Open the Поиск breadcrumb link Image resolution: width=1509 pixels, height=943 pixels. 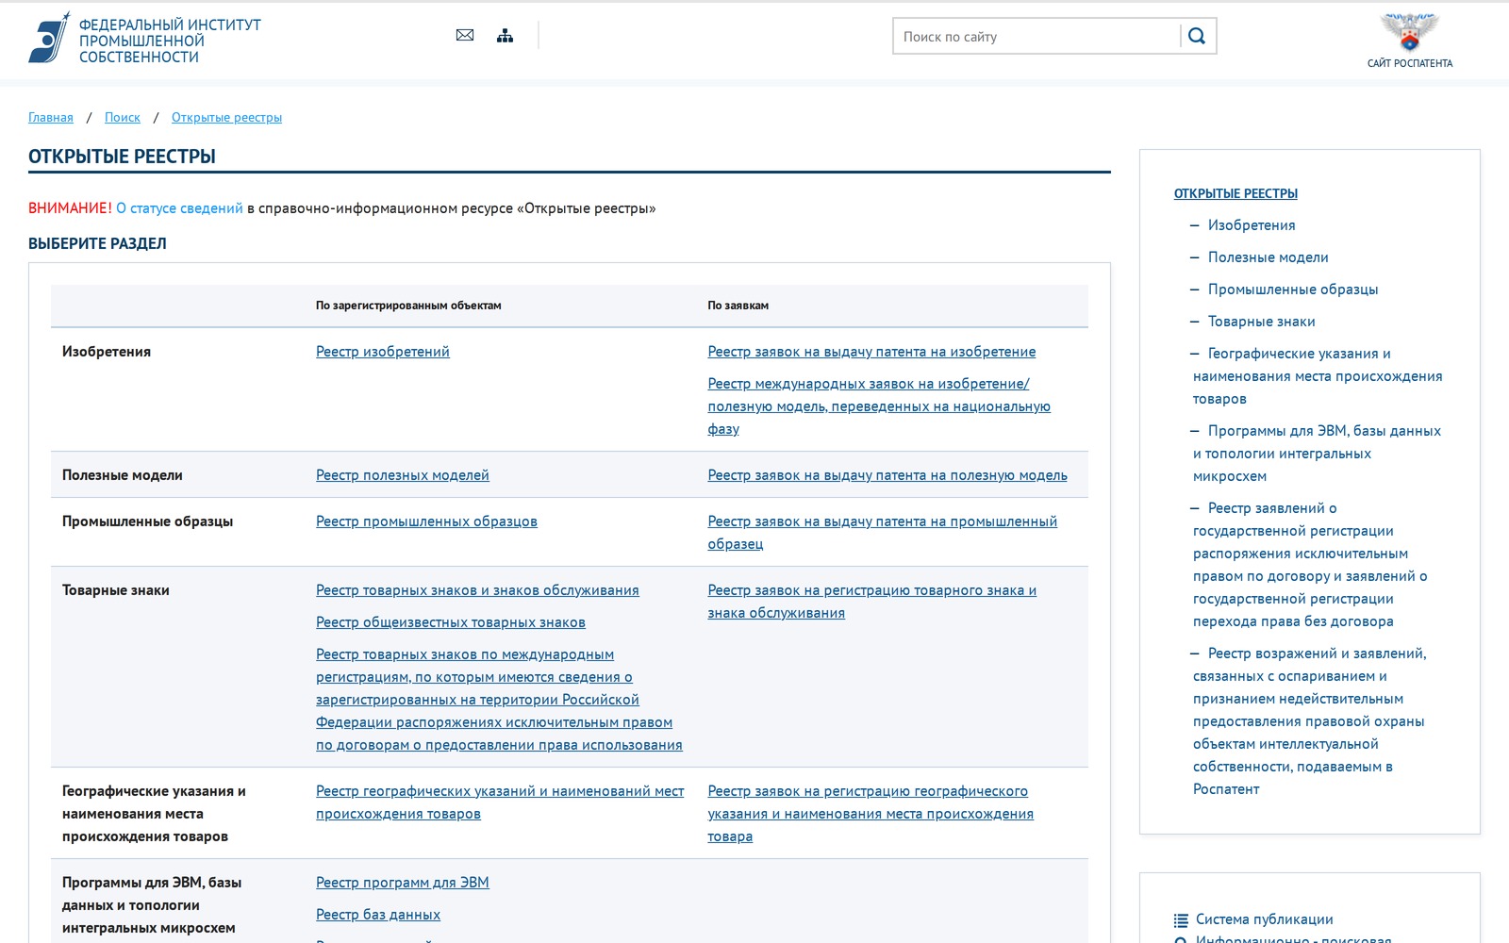coord(123,118)
